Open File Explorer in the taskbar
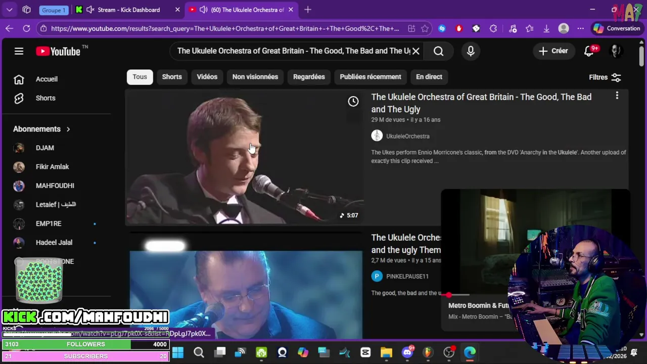Viewport: 647px width, 364px height. [386, 352]
